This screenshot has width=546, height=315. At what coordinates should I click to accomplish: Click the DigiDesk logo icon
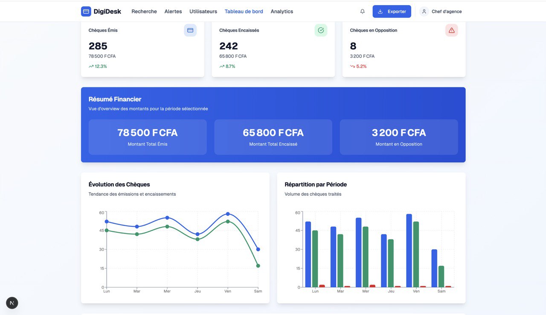coord(86,12)
